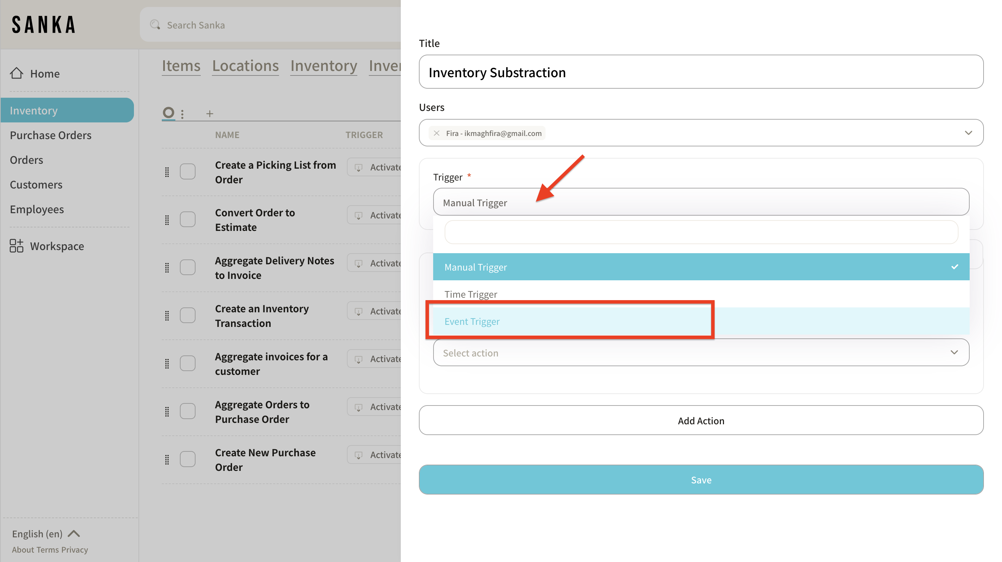The image size is (1002, 562).
Task: Click the three-dot view options icon
Action: [x=182, y=114]
